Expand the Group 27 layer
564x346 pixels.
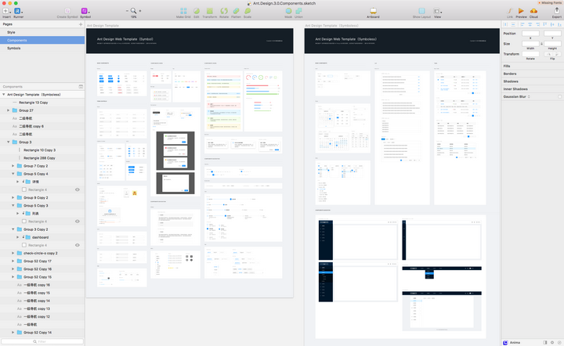click(x=9, y=110)
